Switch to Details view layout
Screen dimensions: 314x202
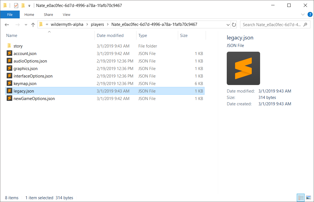[x=301, y=198]
